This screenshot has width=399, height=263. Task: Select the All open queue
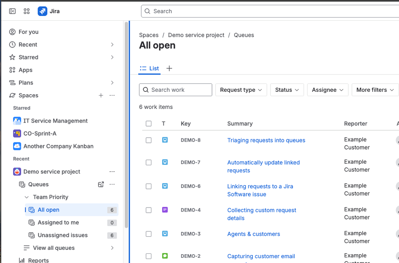(x=72, y=210)
